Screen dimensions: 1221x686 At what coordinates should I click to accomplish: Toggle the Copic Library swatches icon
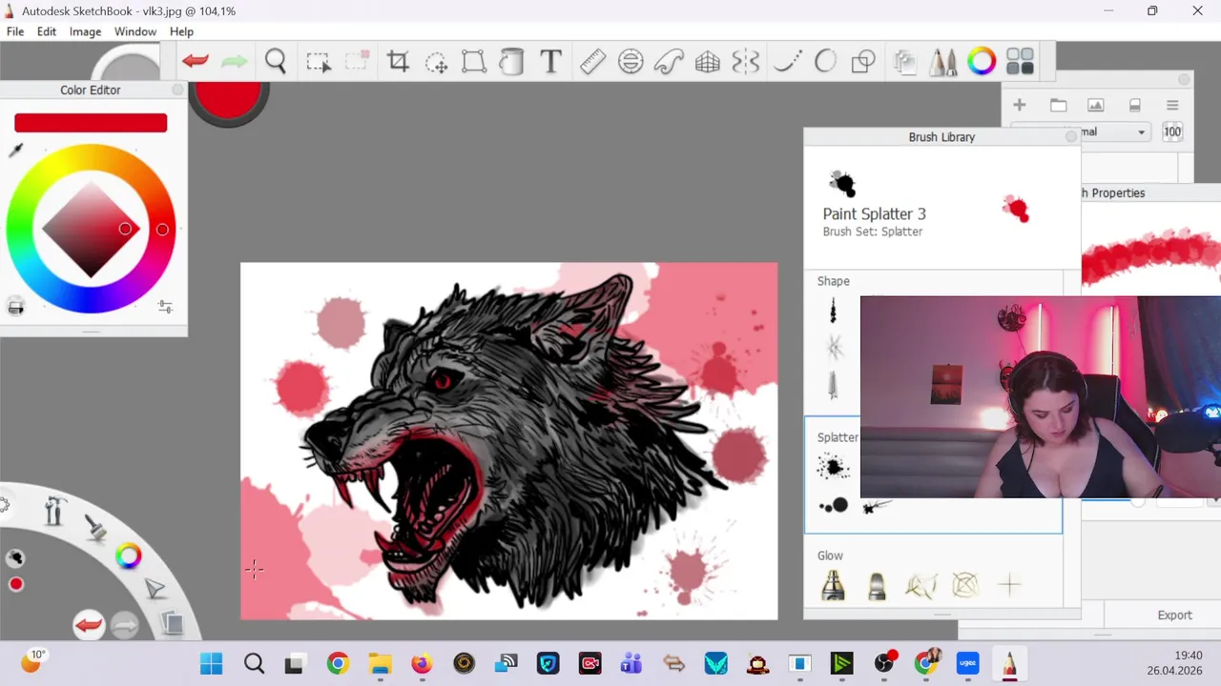pyautogui.click(x=1020, y=63)
